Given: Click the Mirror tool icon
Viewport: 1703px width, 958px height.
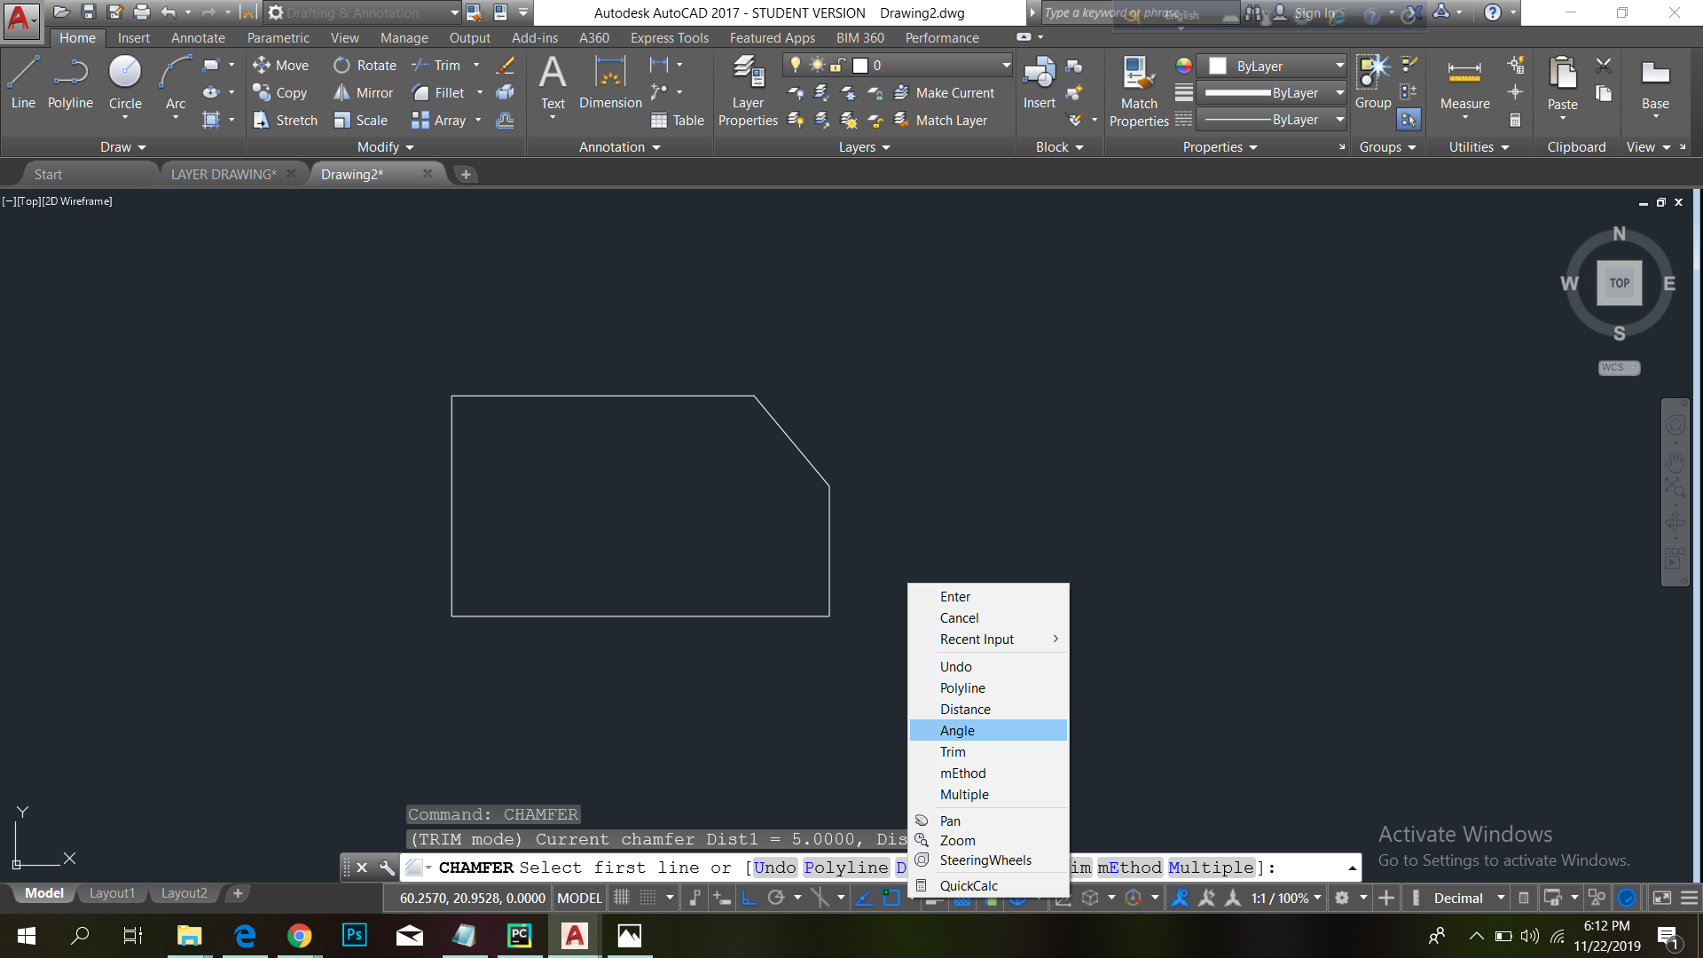Looking at the screenshot, I should click(x=341, y=93).
